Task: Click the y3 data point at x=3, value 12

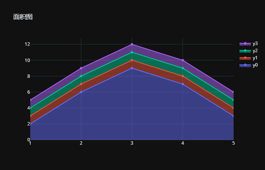Action: click(132, 44)
